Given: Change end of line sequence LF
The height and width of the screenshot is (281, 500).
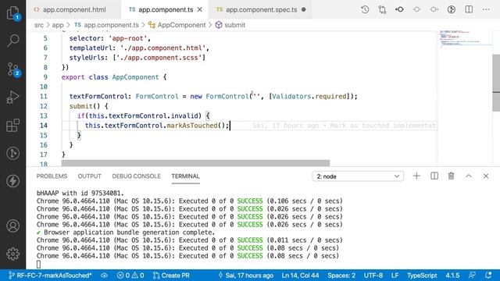Looking at the screenshot, I should [395, 276].
